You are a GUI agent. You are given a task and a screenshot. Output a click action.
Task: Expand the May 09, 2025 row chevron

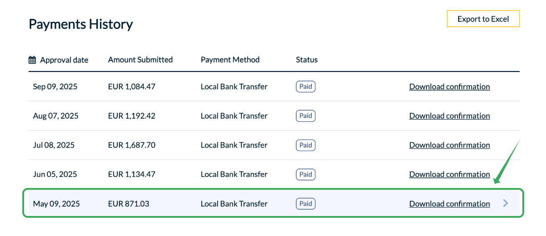click(505, 203)
